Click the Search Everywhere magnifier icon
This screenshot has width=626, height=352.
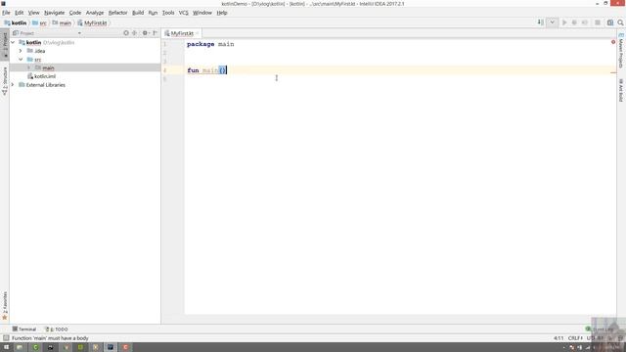pyautogui.click(x=620, y=22)
